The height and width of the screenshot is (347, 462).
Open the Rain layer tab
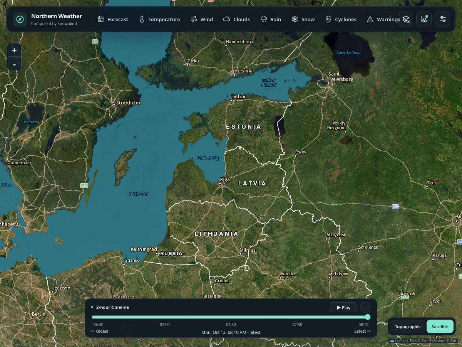click(271, 19)
